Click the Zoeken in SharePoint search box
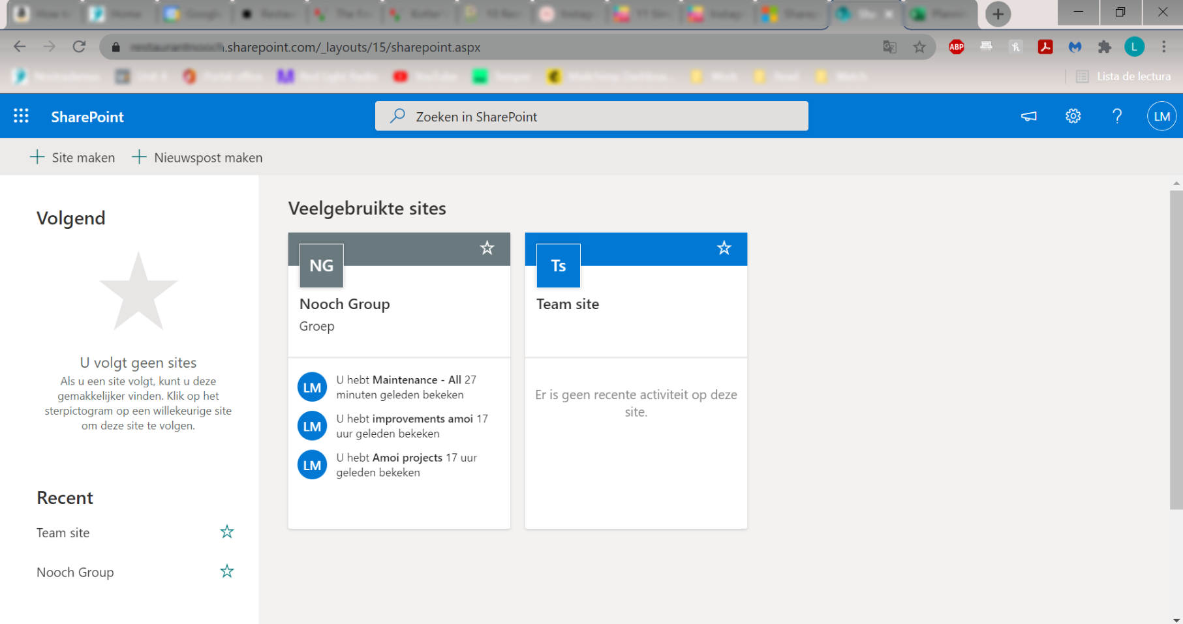This screenshot has width=1183, height=624. pos(591,116)
